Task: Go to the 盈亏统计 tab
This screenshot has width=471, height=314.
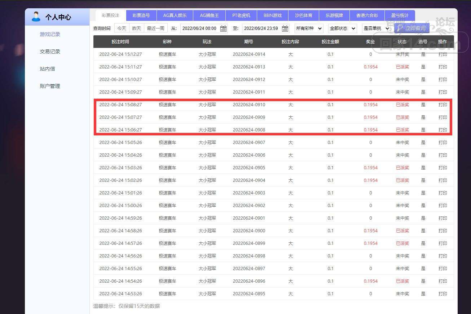Action: pyautogui.click(x=400, y=15)
